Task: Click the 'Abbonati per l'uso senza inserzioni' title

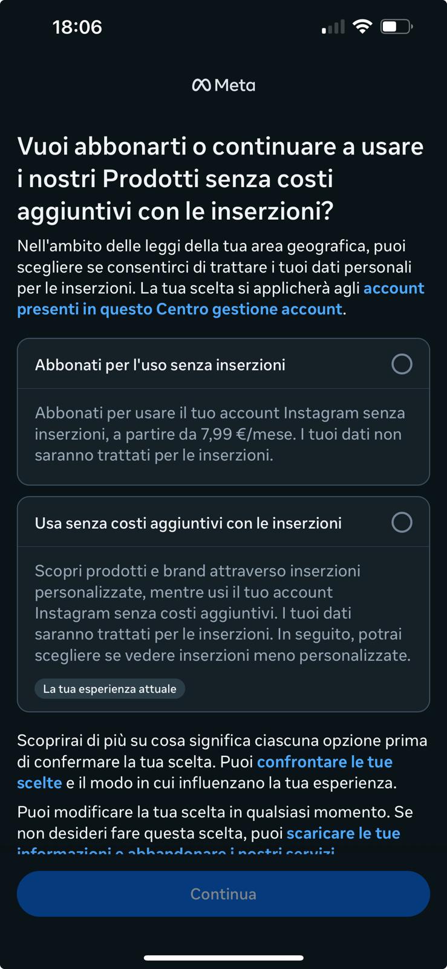Action: click(x=160, y=365)
